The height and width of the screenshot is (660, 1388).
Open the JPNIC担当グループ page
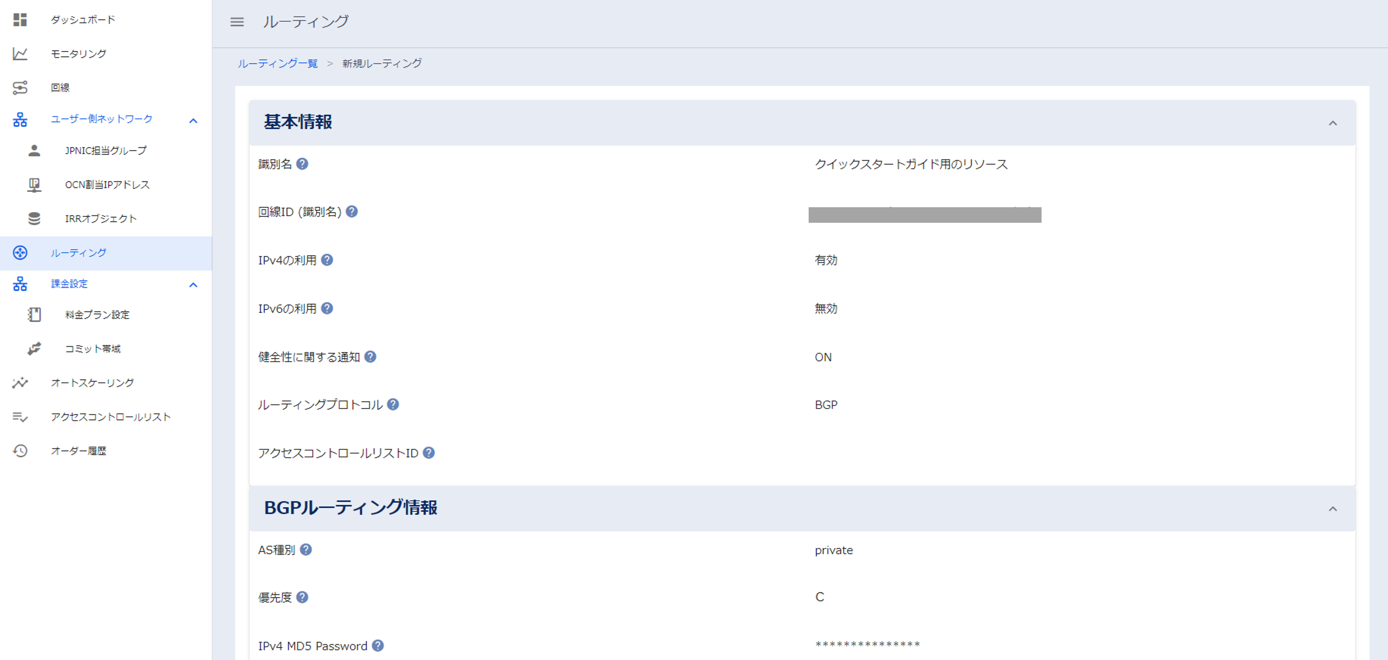(106, 151)
